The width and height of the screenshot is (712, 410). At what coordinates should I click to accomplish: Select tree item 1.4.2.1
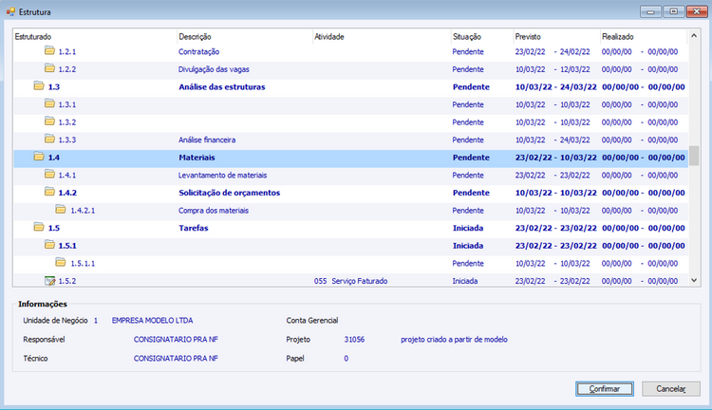point(83,211)
